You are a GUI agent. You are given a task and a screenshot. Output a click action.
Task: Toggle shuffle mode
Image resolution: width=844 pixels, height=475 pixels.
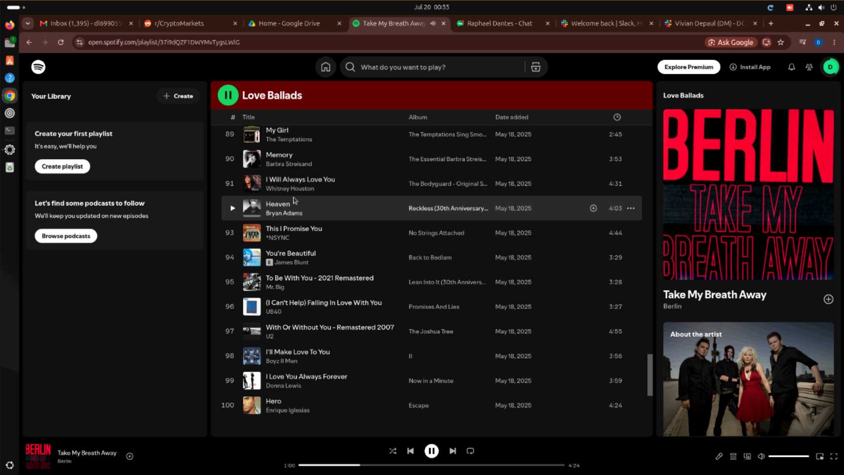coord(393,451)
